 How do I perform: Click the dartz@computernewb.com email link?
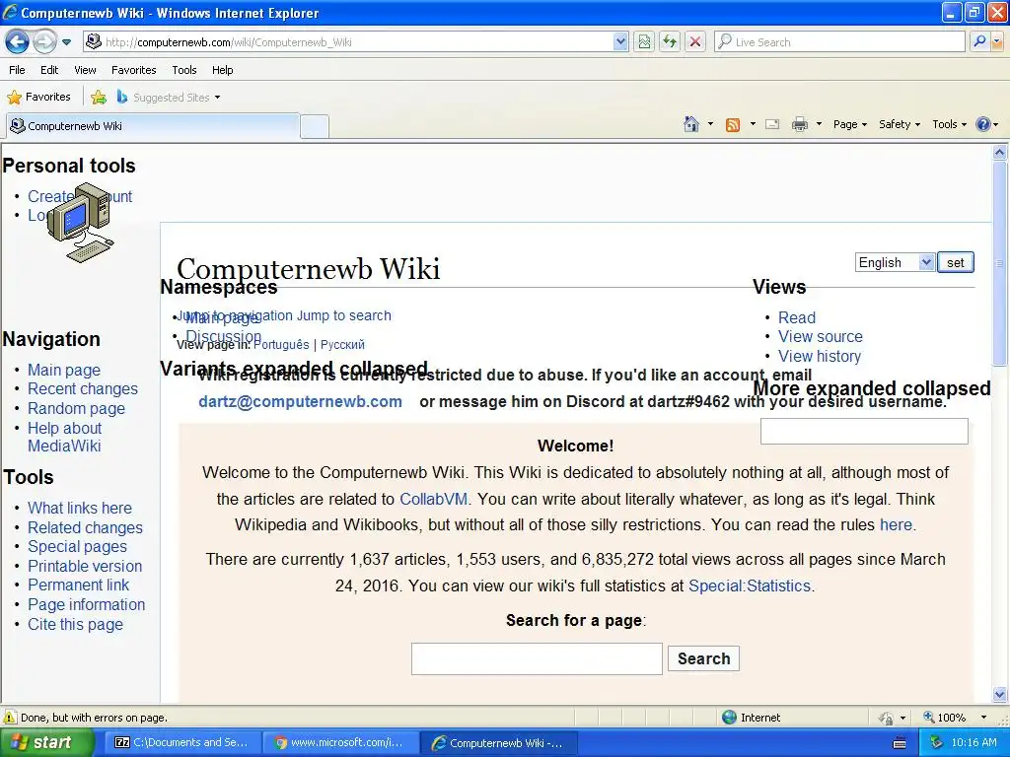300,402
